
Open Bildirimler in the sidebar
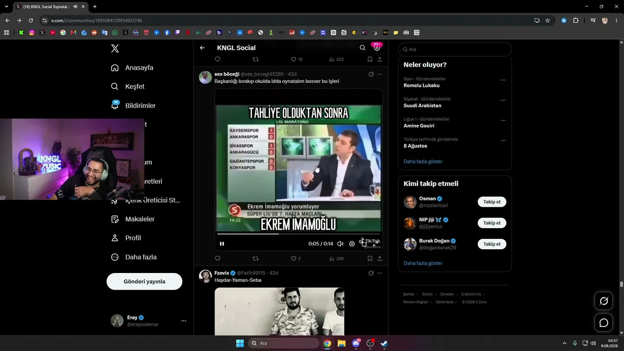tap(133, 106)
